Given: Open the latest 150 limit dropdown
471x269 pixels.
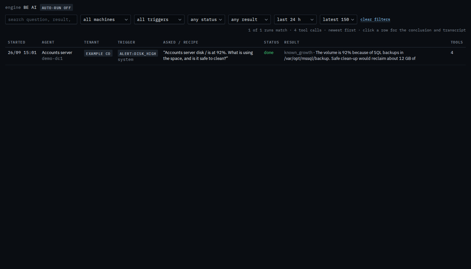Looking at the screenshot, I should pyautogui.click(x=339, y=19).
